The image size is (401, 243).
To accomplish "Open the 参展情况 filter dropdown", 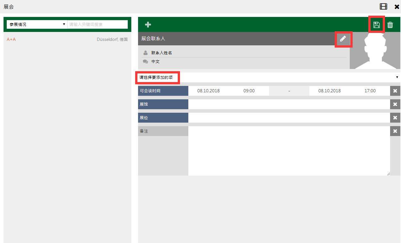I will tap(37, 24).
